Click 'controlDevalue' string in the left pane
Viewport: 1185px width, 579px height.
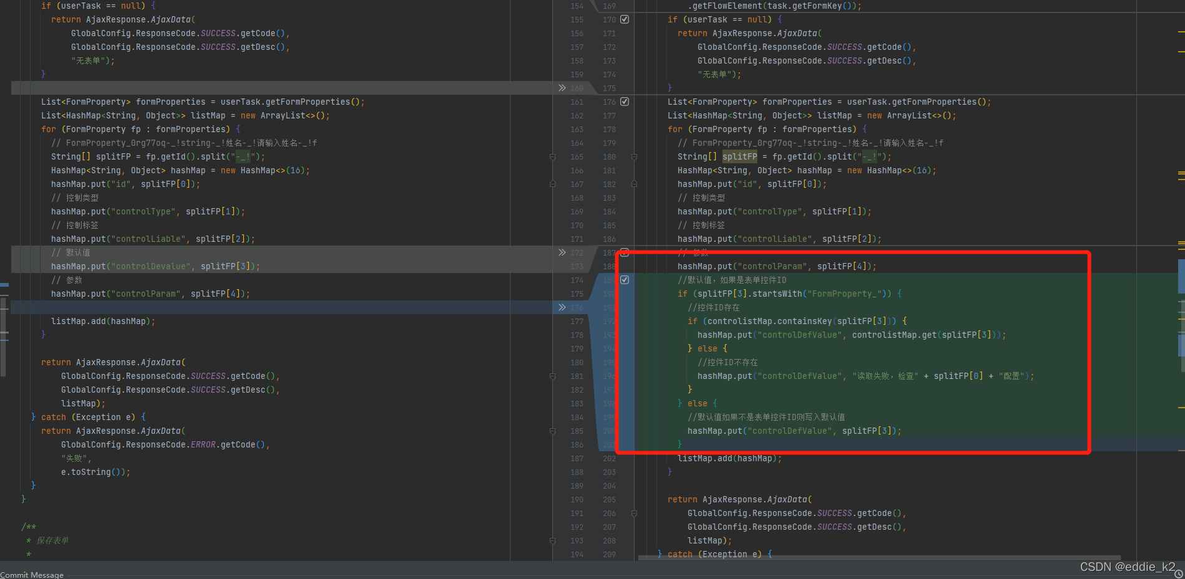pos(151,266)
